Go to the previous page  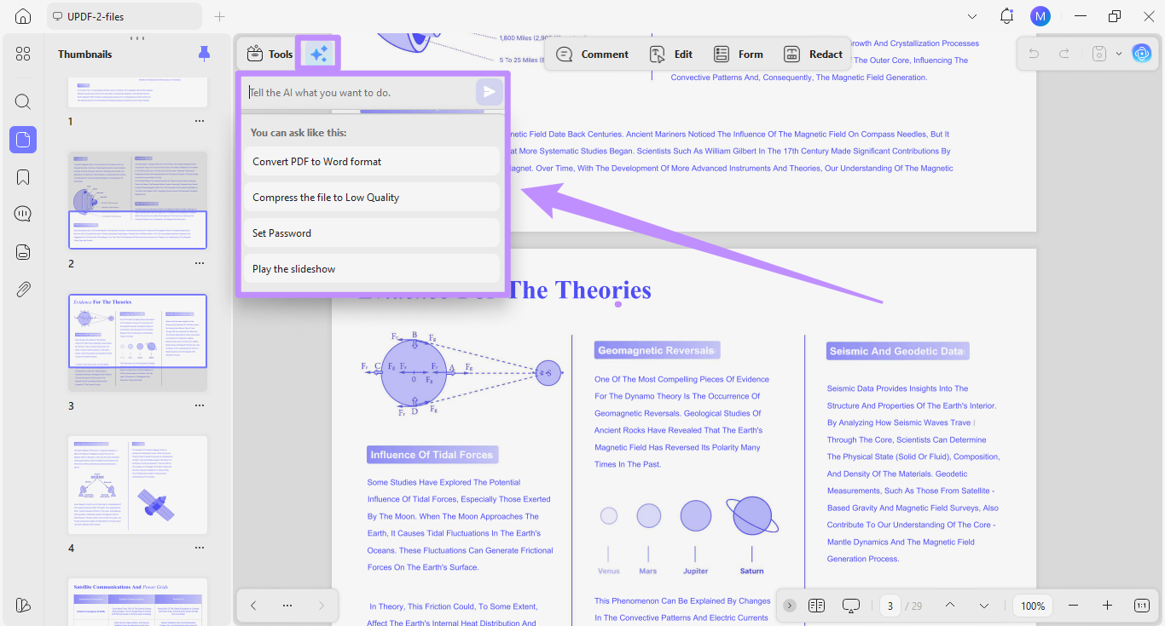(x=950, y=606)
